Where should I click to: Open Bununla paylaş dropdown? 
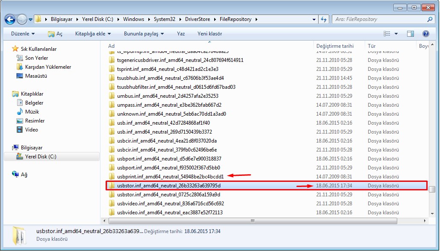[x=144, y=34]
